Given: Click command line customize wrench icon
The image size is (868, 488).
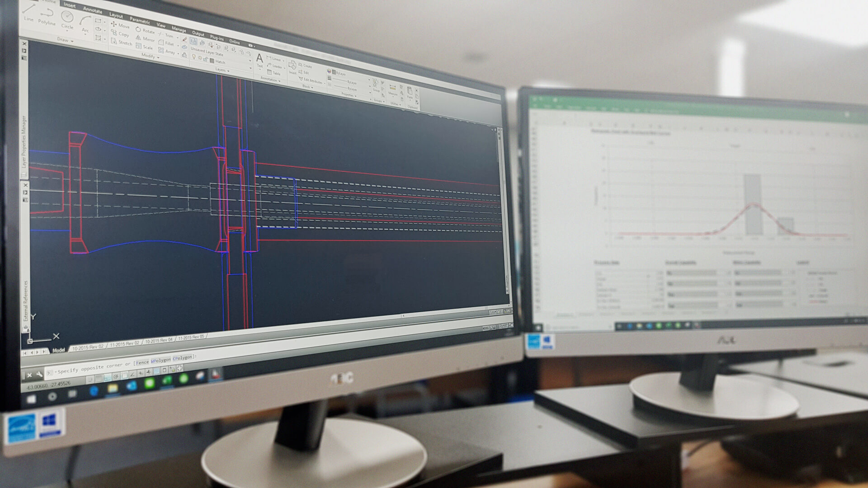Looking at the screenshot, I should [x=39, y=374].
